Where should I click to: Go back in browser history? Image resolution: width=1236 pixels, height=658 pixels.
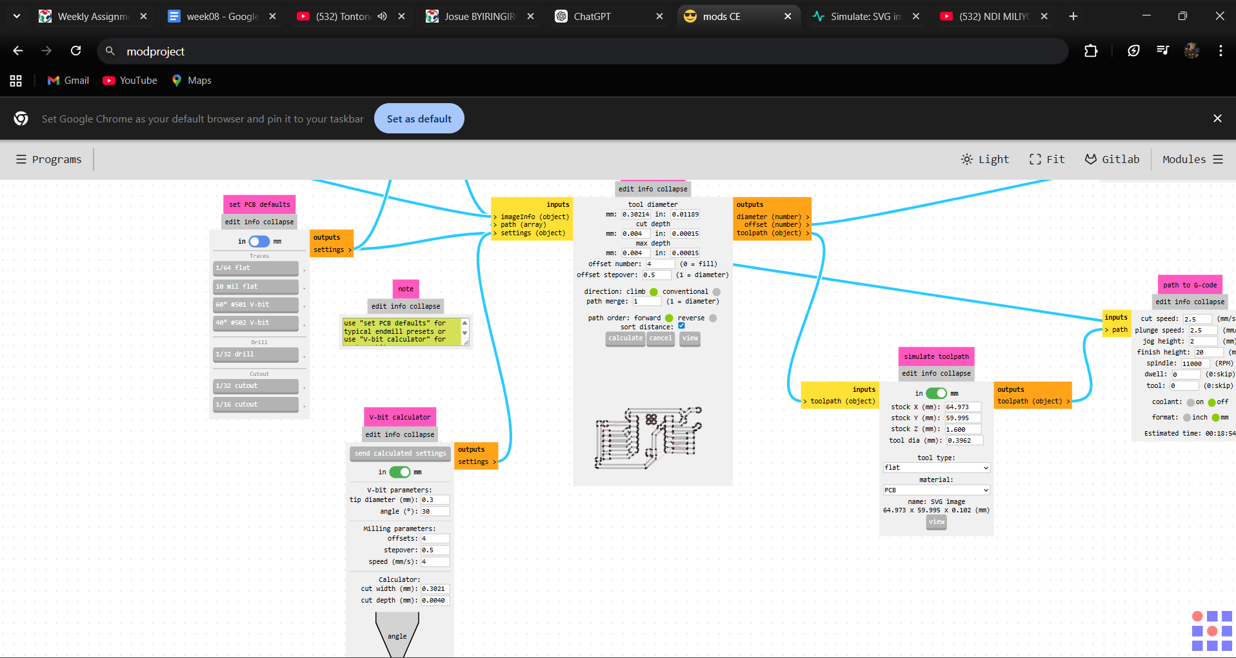click(x=17, y=51)
